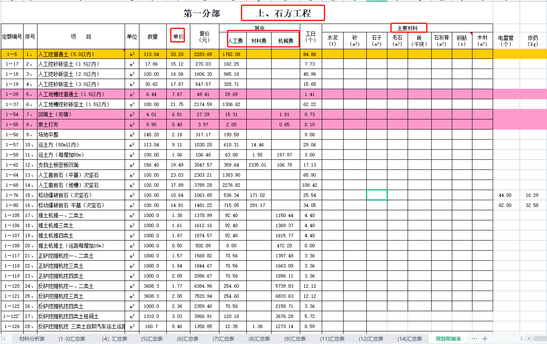Viewport: 547px width, 344px height.
Task: Select the 工日 value 108.42
Action: point(311,185)
